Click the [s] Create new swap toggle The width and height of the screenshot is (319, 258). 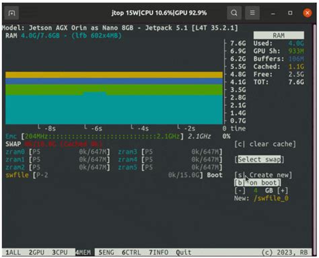263,175
